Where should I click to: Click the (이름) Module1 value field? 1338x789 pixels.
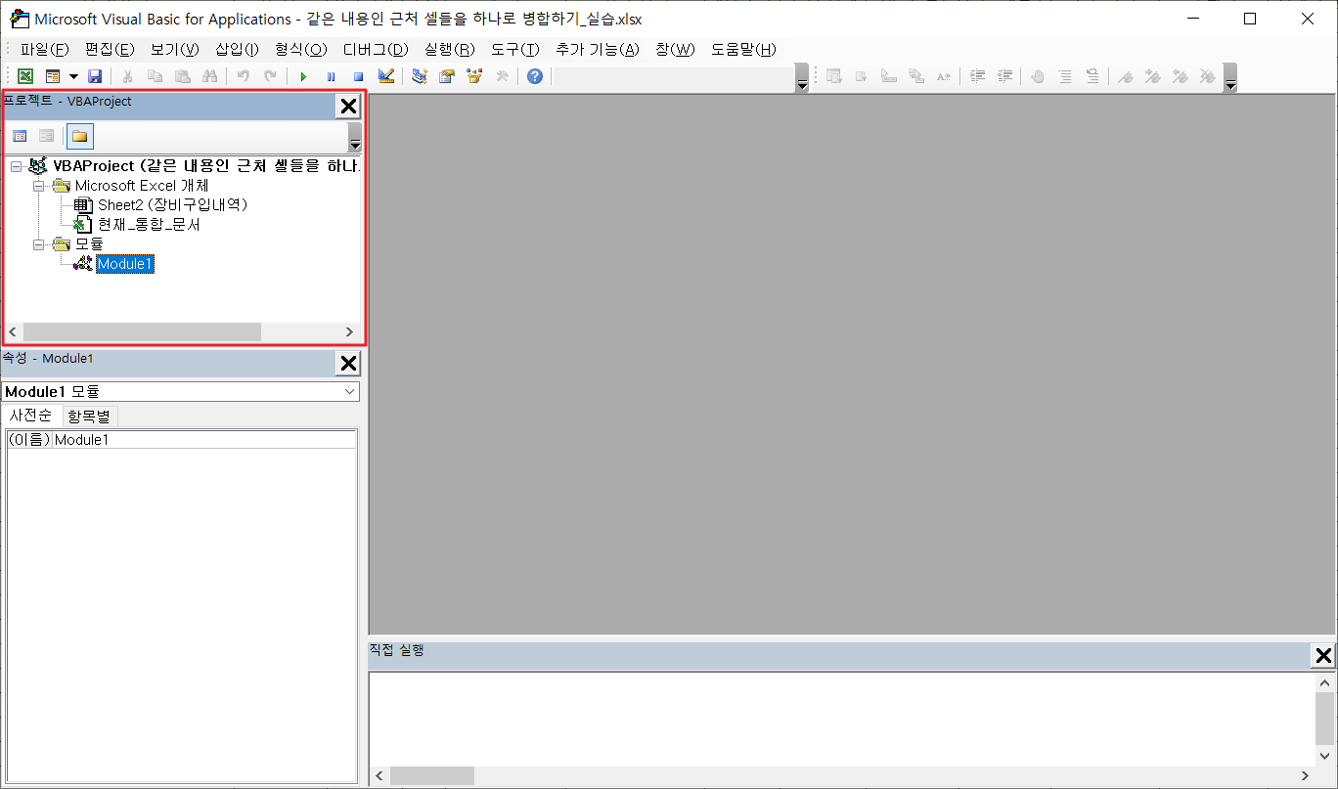click(204, 440)
